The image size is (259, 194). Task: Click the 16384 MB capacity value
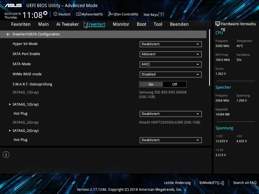(222, 114)
